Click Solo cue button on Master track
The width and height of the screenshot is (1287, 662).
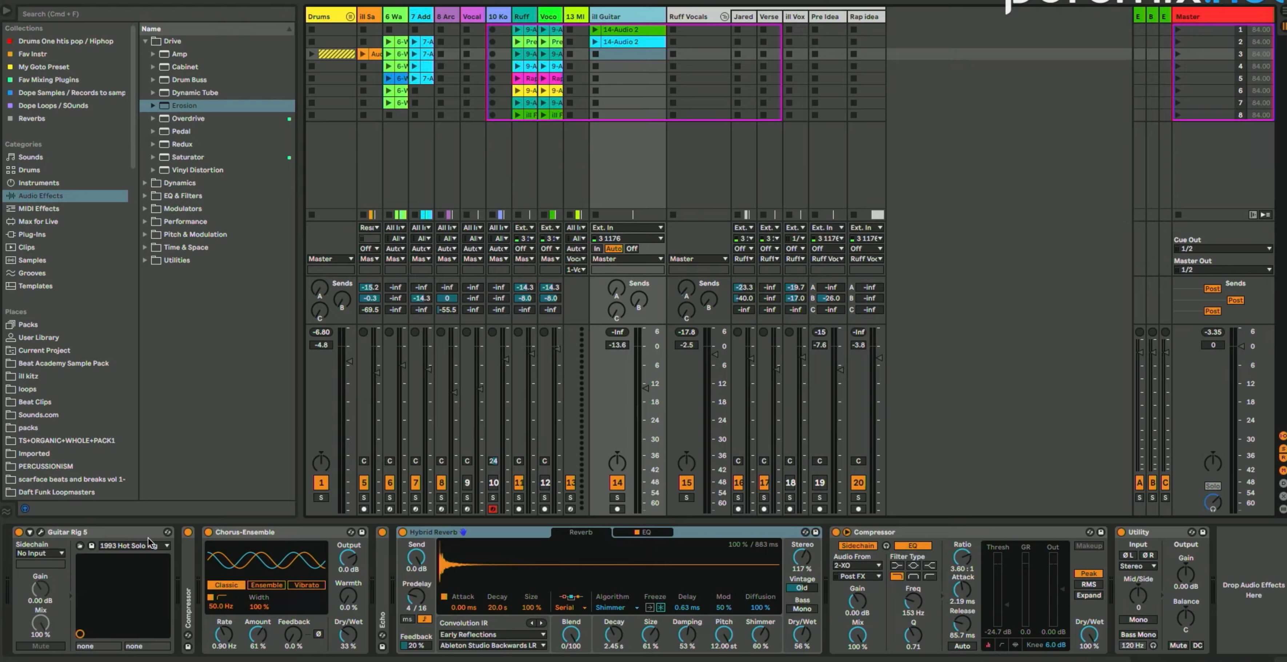click(1212, 486)
